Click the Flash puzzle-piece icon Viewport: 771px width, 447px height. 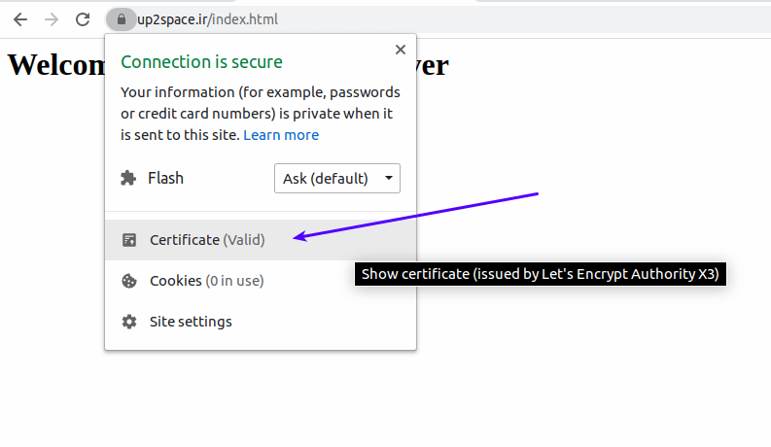pos(128,178)
